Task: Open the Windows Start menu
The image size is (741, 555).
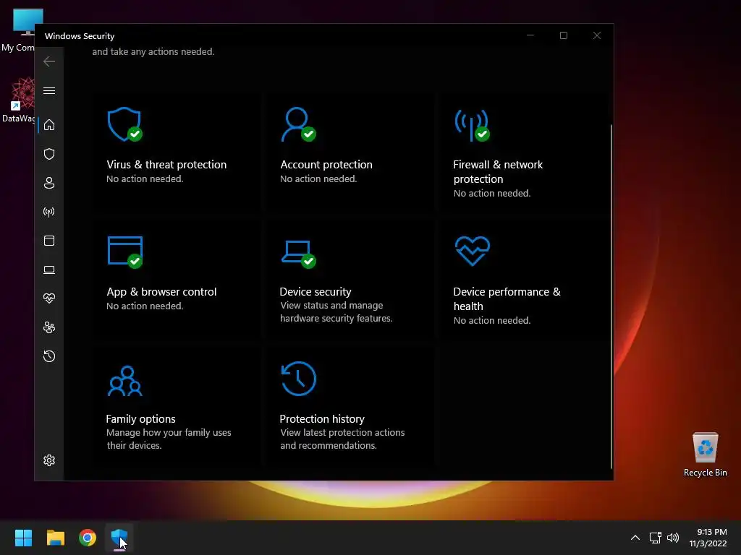Action: coord(23,538)
